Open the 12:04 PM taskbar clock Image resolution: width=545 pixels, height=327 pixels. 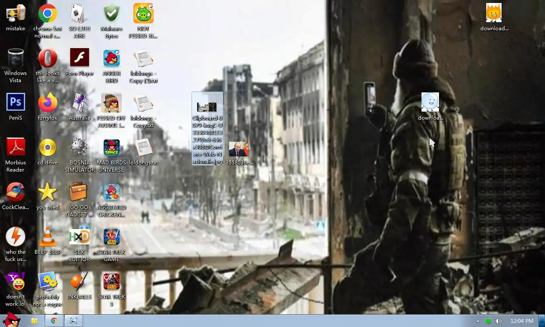(521, 321)
